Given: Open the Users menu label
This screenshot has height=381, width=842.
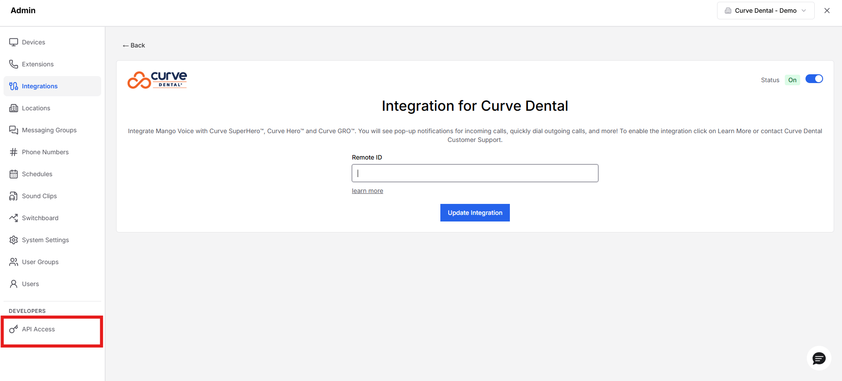Looking at the screenshot, I should click(x=30, y=284).
